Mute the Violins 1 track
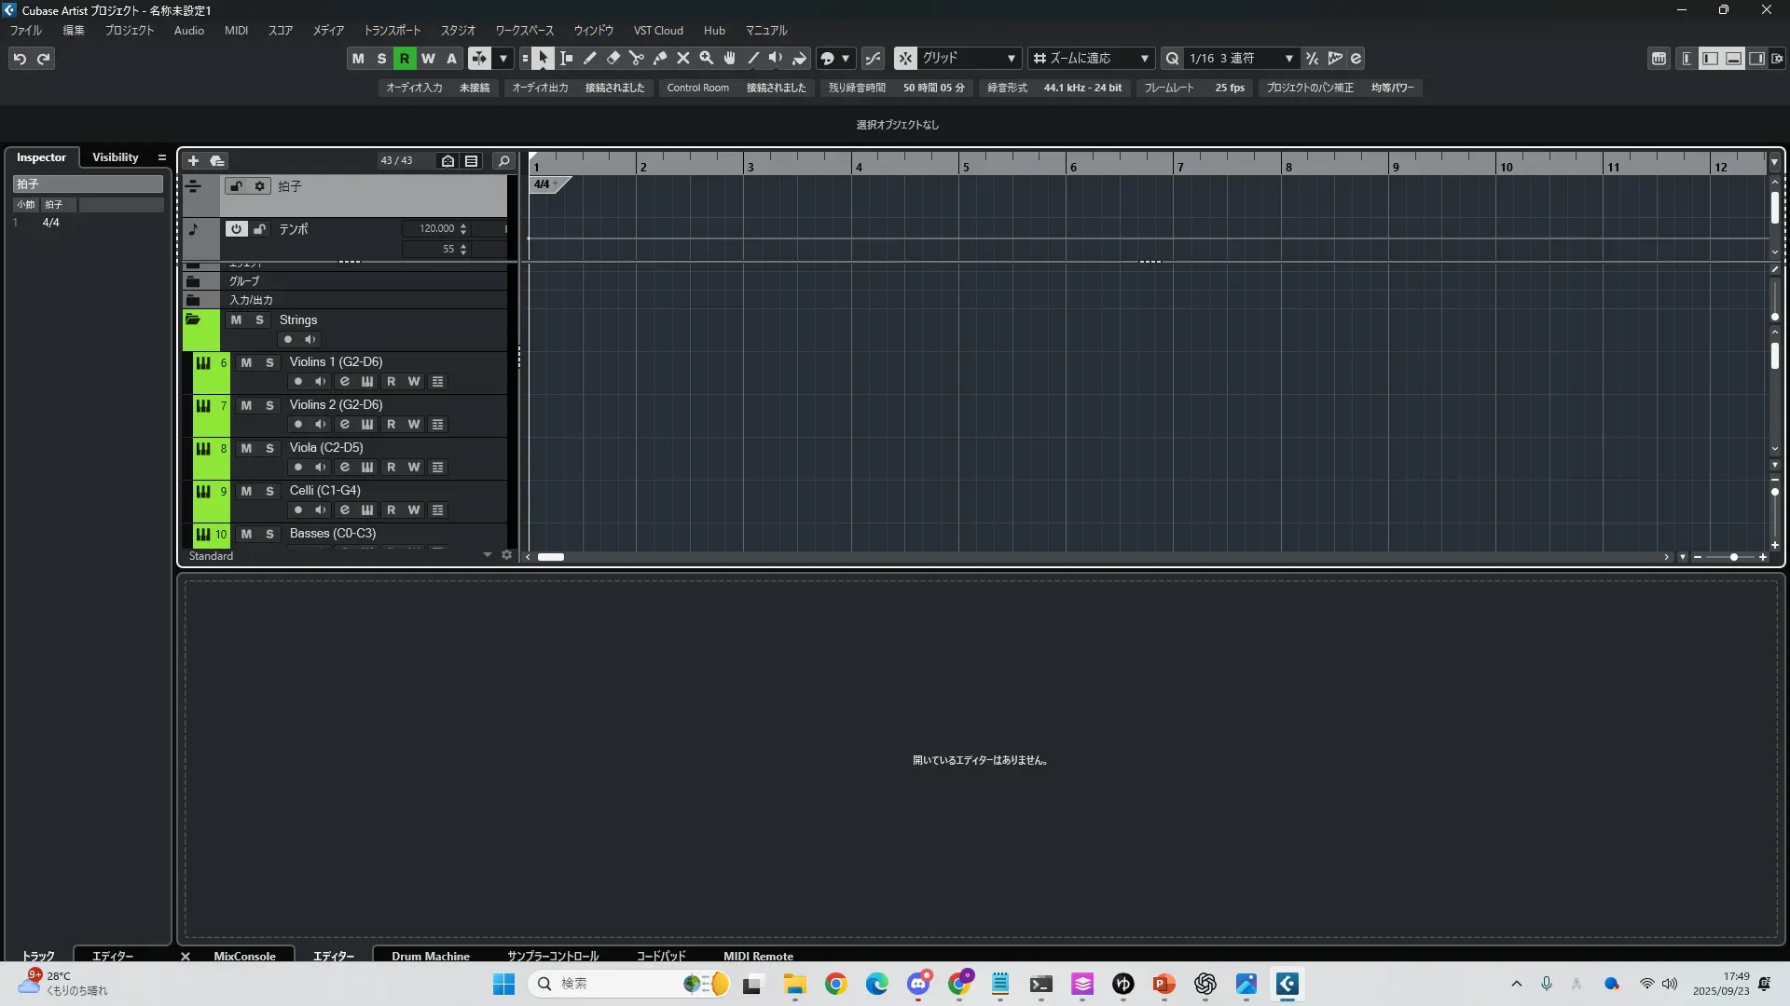The image size is (1790, 1006). click(246, 362)
